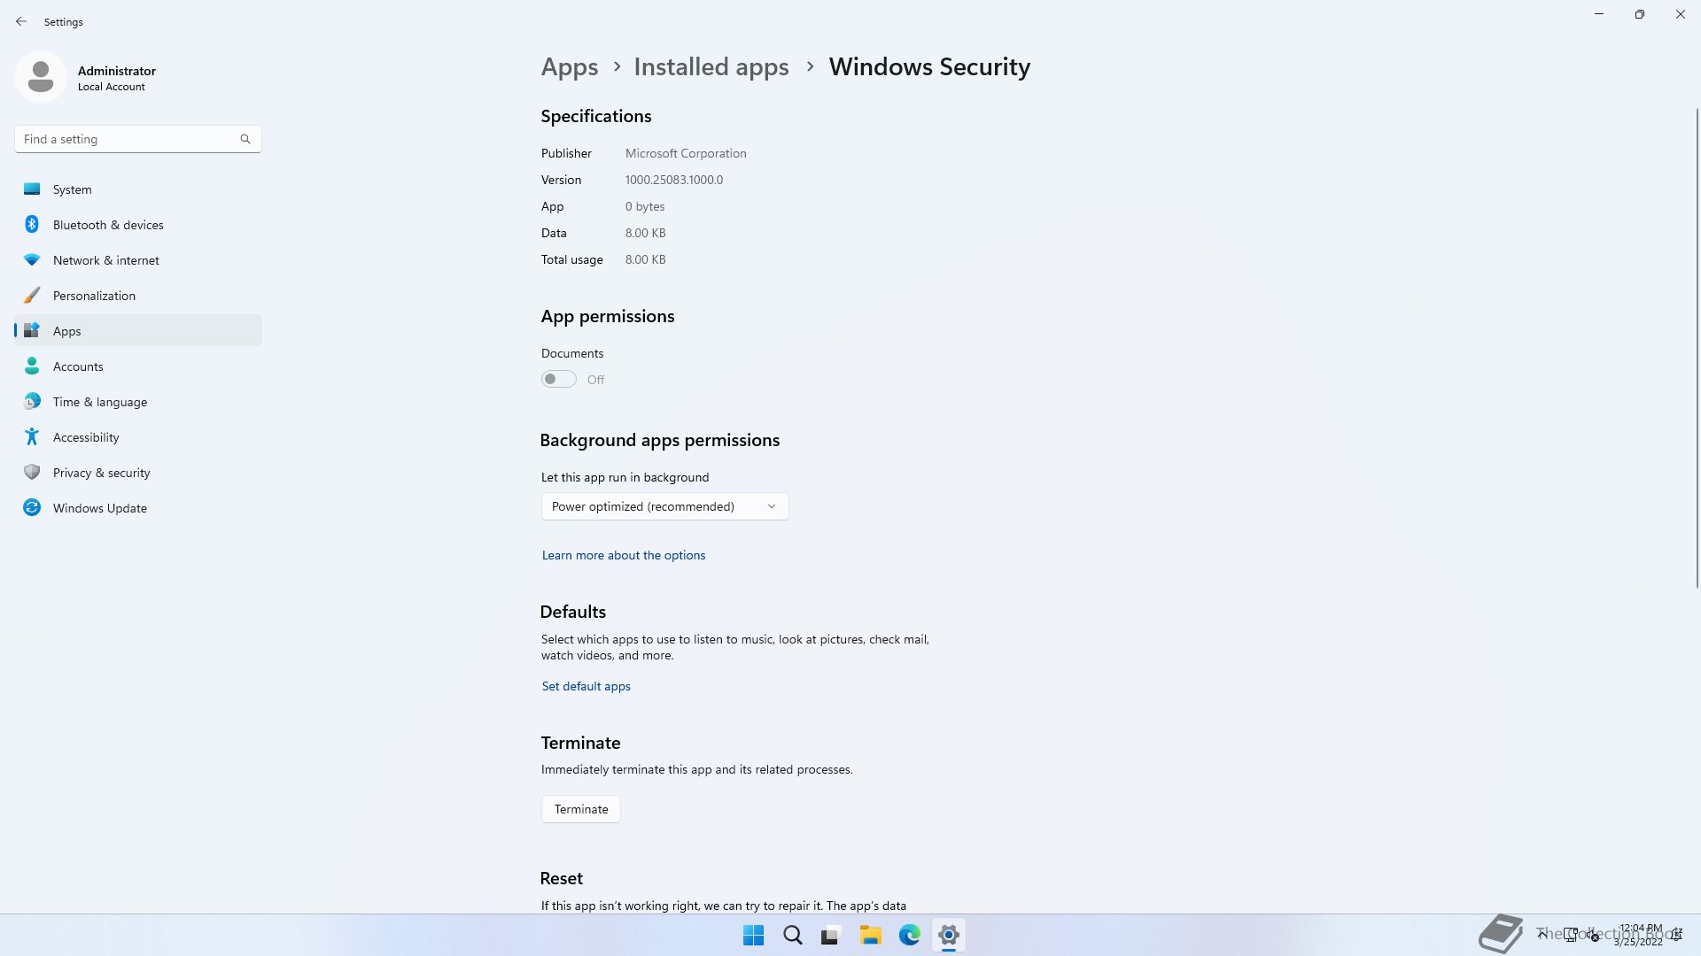This screenshot has height=956, width=1701.
Task: Click the Privacy & security shield icon
Action: (32, 473)
